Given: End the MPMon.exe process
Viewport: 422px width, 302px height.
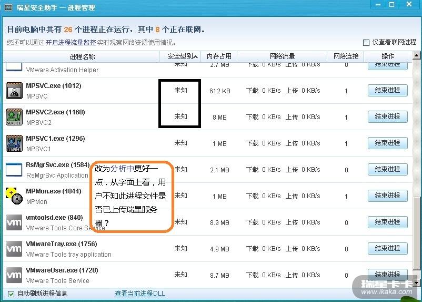Looking at the screenshot, I should tap(388, 196).
